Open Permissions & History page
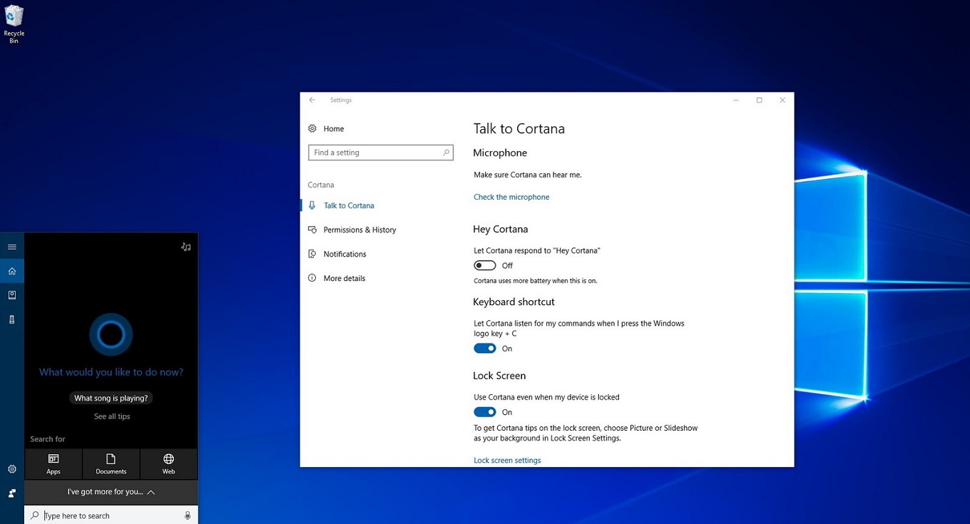Image resolution: width=970 pixels, height=524 pixels. point(359,230)
